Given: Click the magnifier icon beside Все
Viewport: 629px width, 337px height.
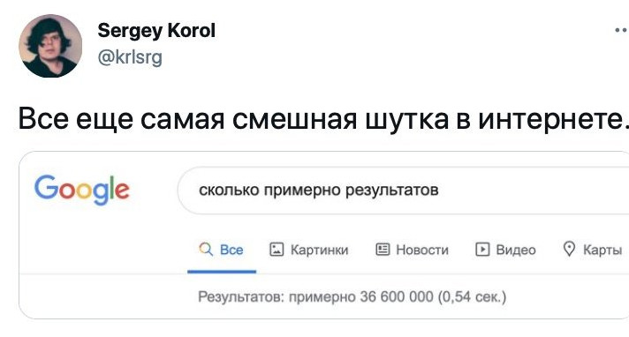Looking at the screenshot, I should click(x=206, y=250).
